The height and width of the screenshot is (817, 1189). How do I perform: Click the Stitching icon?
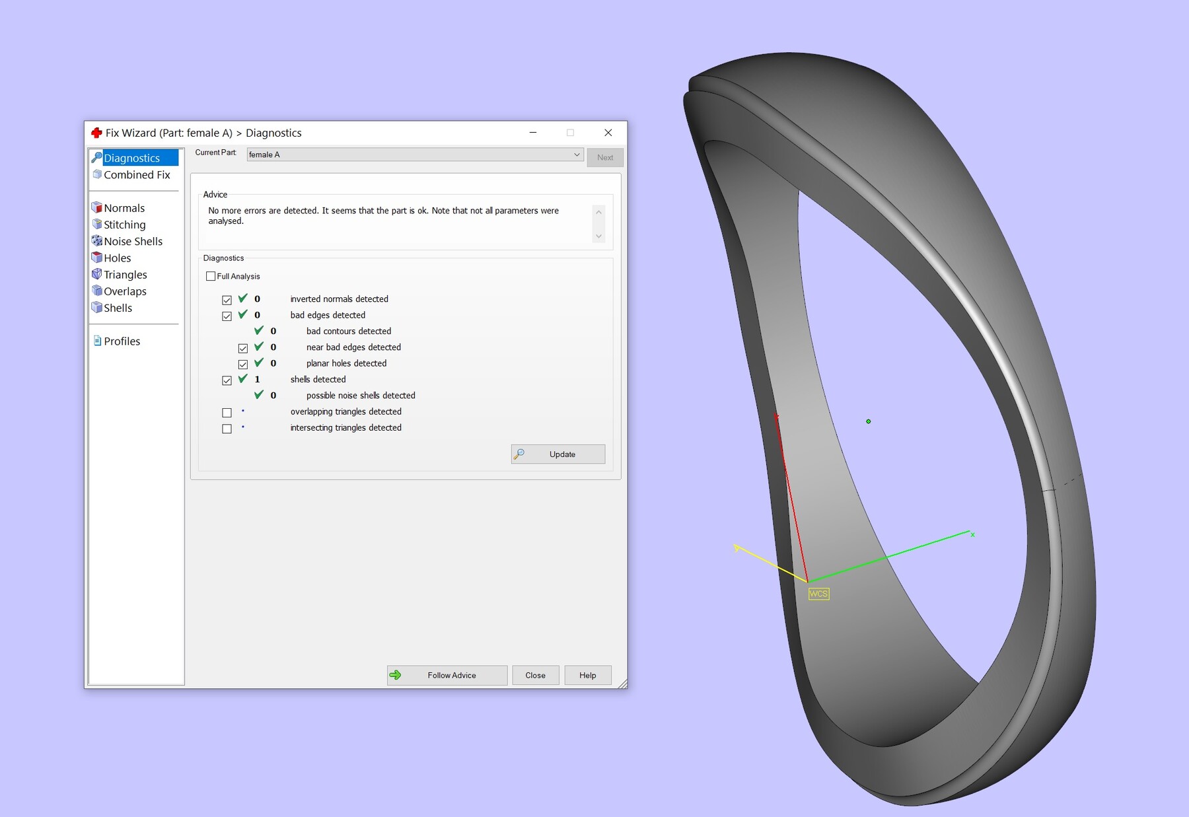[97, 224]
